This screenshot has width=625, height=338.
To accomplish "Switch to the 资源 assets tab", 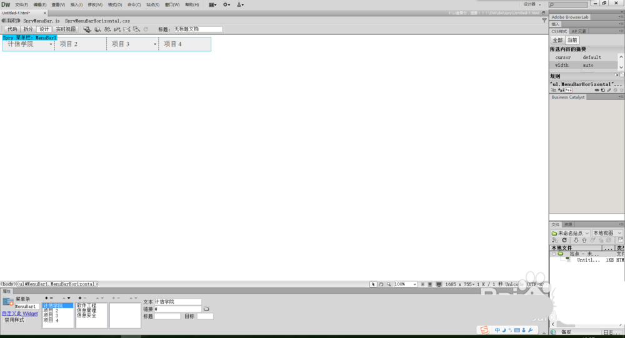I will 568,224.
